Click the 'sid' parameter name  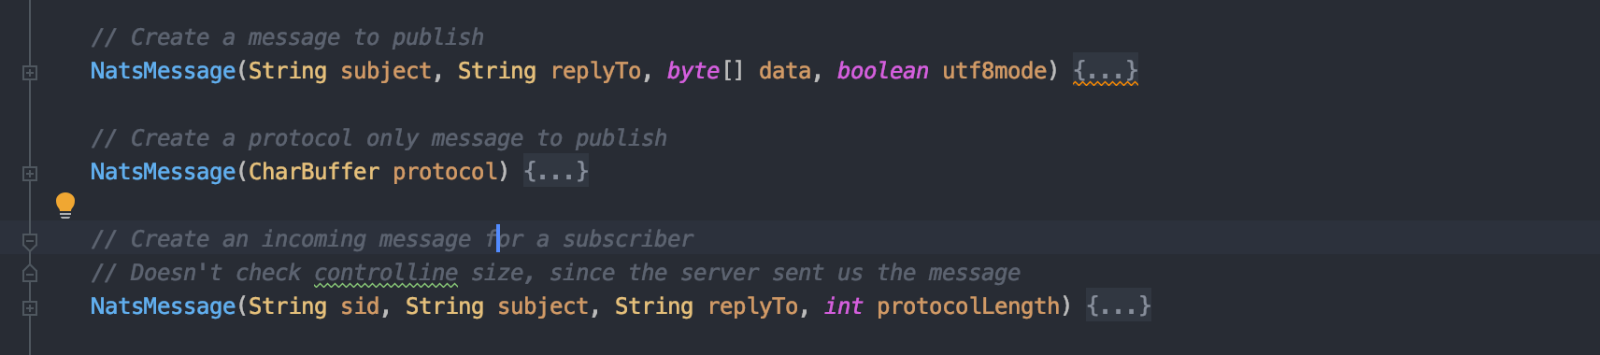click(x=360, y=306)
